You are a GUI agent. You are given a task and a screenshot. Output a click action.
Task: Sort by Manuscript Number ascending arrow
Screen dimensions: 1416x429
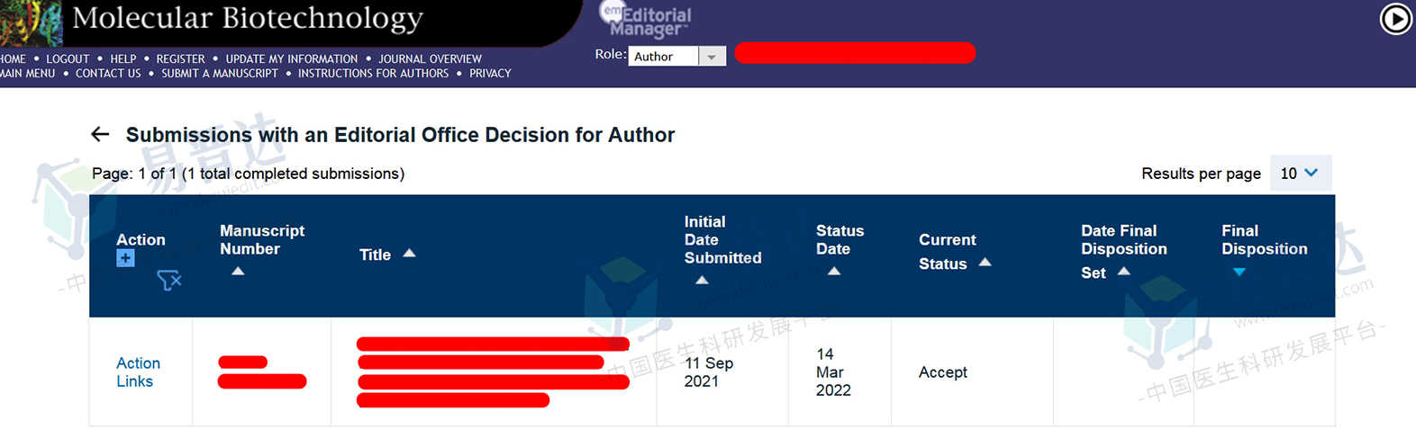238,271
